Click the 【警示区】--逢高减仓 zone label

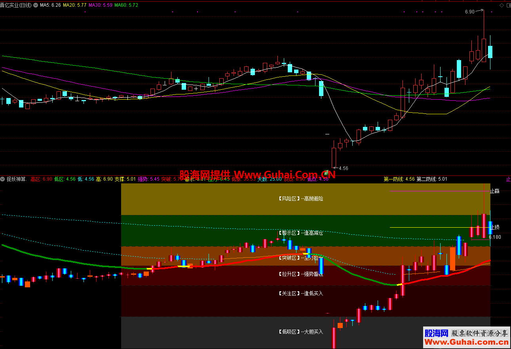(x=300, y=233)
